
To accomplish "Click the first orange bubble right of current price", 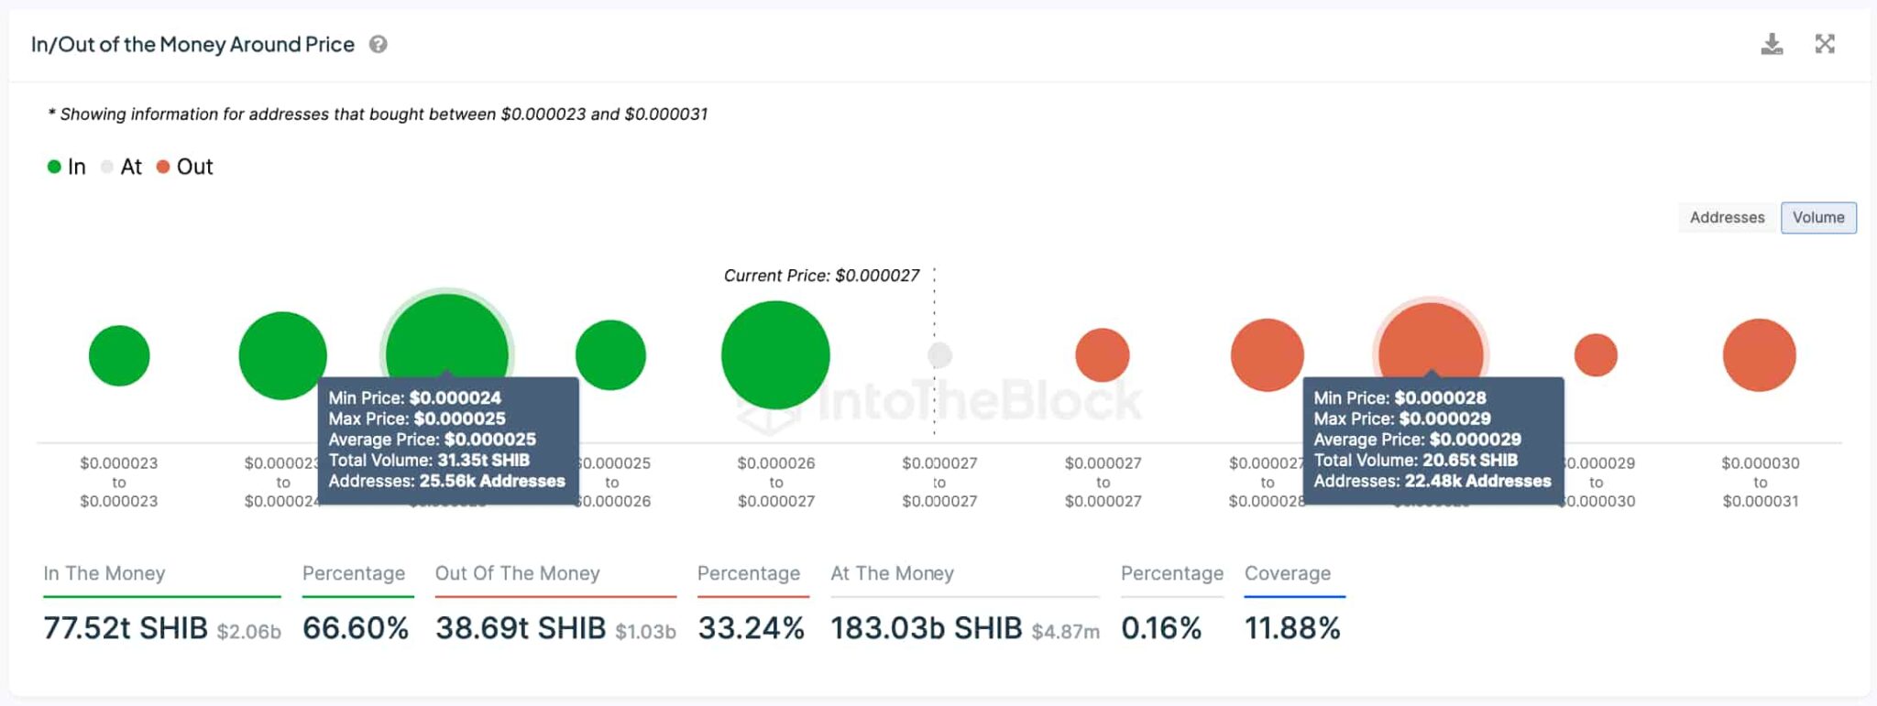I will point(1102,355).
